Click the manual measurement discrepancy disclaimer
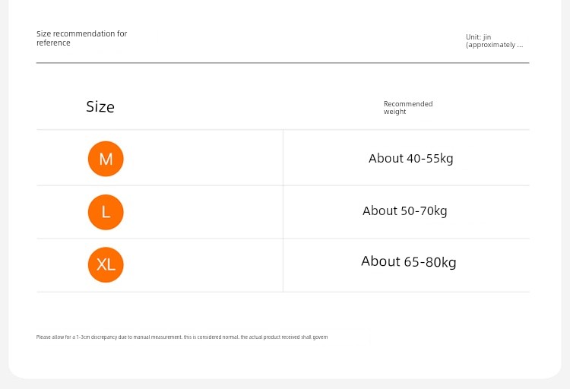 coord(182,337)
